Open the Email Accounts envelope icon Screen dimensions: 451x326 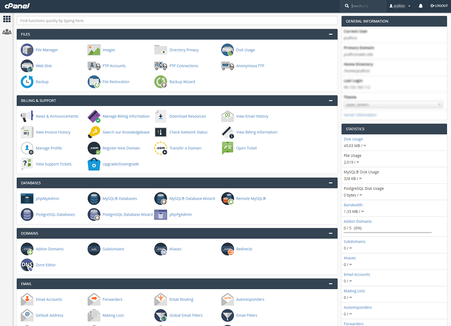pyautogui.click(x=27, y=299)
